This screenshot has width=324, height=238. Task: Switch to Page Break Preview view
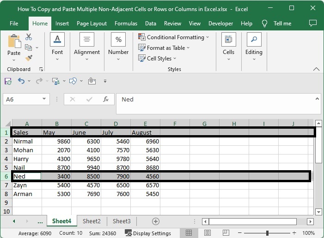[x=226, y=233]
